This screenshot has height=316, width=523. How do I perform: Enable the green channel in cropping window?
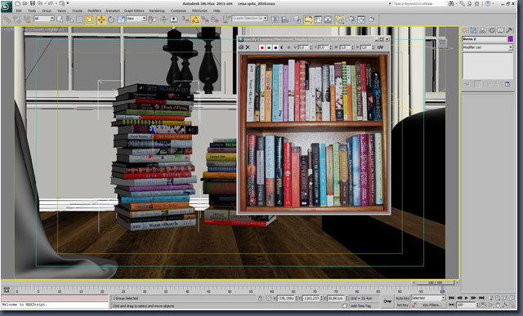(x=269, y=47)
